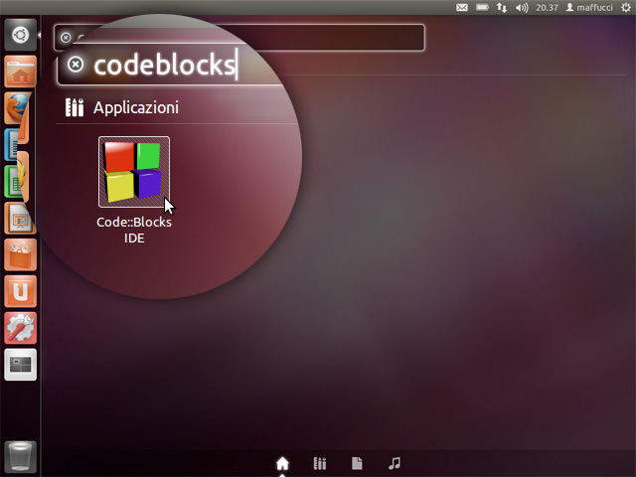Open the session power gear menu
Screen dimensions: 636x477
[626, 7]
